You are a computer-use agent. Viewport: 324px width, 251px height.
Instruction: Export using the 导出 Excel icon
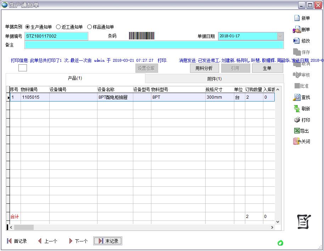click(x=297, y=131)
